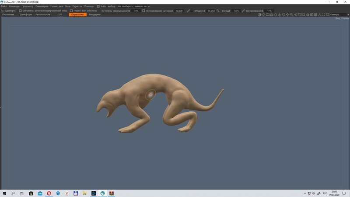Viewport: 350px width, 197px height.
Task: Click the sun light icon in the viewport toolbar
Action: tap(264, 14)
